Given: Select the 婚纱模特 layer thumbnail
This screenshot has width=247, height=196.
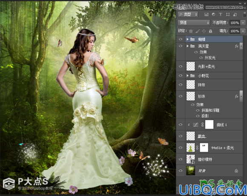Looking at the screenshot, I should tap(191, 159).
